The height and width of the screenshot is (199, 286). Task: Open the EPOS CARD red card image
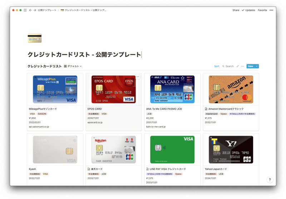click(114, 89)
